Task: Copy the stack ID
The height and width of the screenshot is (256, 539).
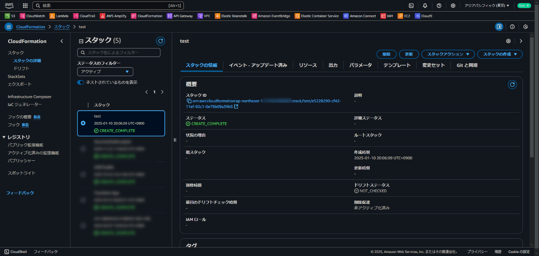Action: click(x=189, y=101)
